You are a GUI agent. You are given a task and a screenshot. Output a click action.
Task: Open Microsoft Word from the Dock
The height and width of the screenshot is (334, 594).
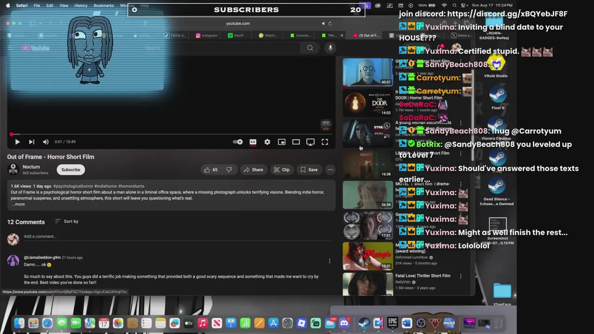(407, 323)
